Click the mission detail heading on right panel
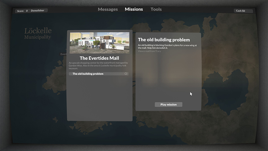The width and height of the screenshot is (268, 151). tap(164, 40)
